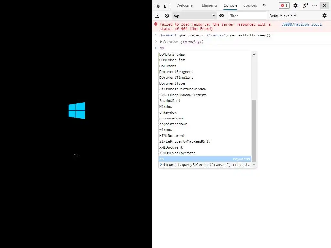
Task: Select lowercase window suggestion
Action: click(205, 130)
